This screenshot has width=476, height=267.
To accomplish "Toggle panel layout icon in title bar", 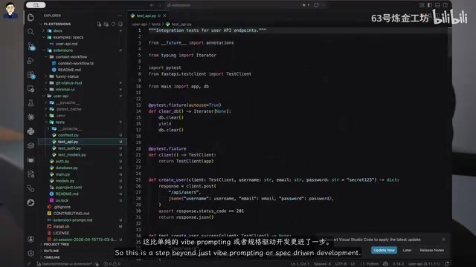I will tap(437, 5).
